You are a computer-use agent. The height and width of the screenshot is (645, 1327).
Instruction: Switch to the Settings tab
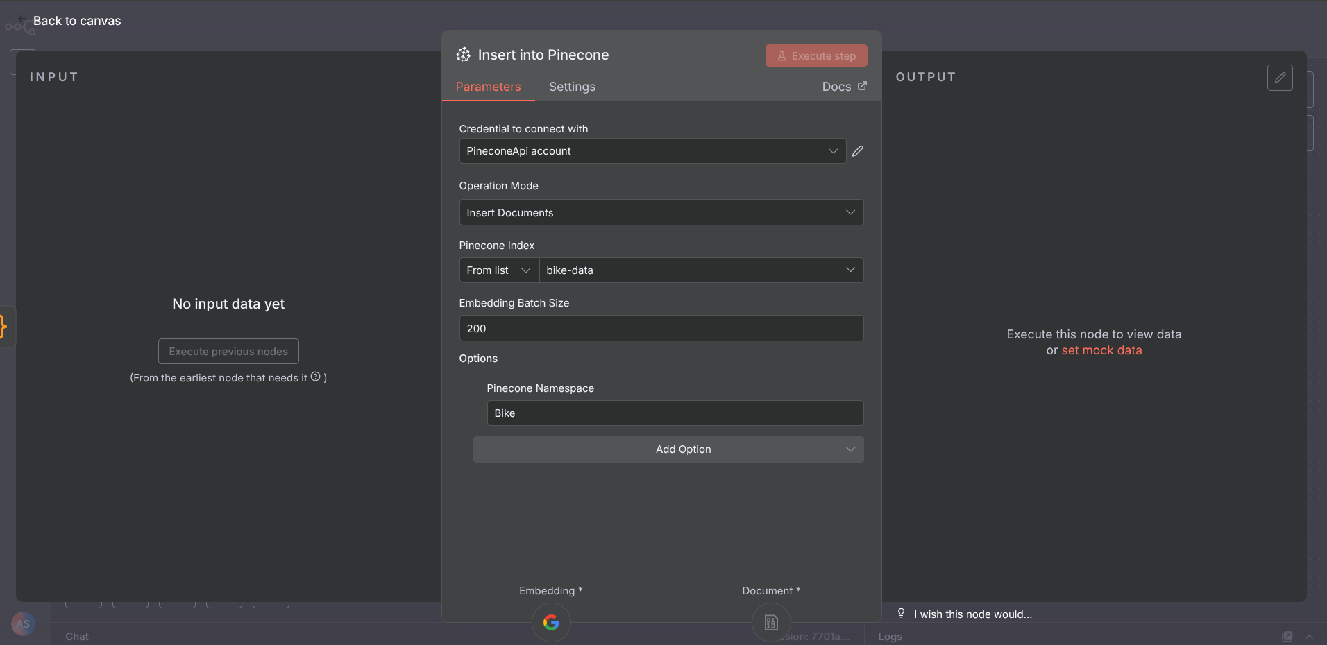[572, 87]
